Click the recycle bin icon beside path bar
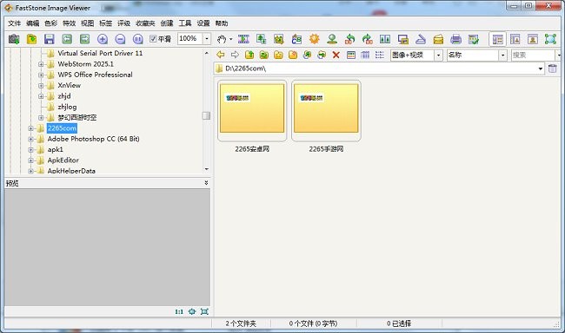565x333 pixels. point(552,69)
